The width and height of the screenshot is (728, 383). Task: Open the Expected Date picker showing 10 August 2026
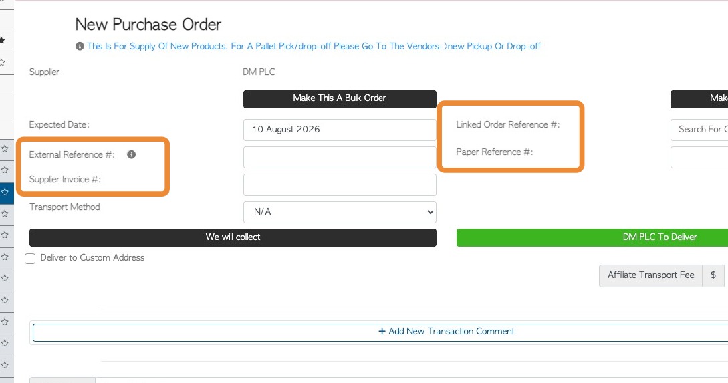tap(340, 130)
